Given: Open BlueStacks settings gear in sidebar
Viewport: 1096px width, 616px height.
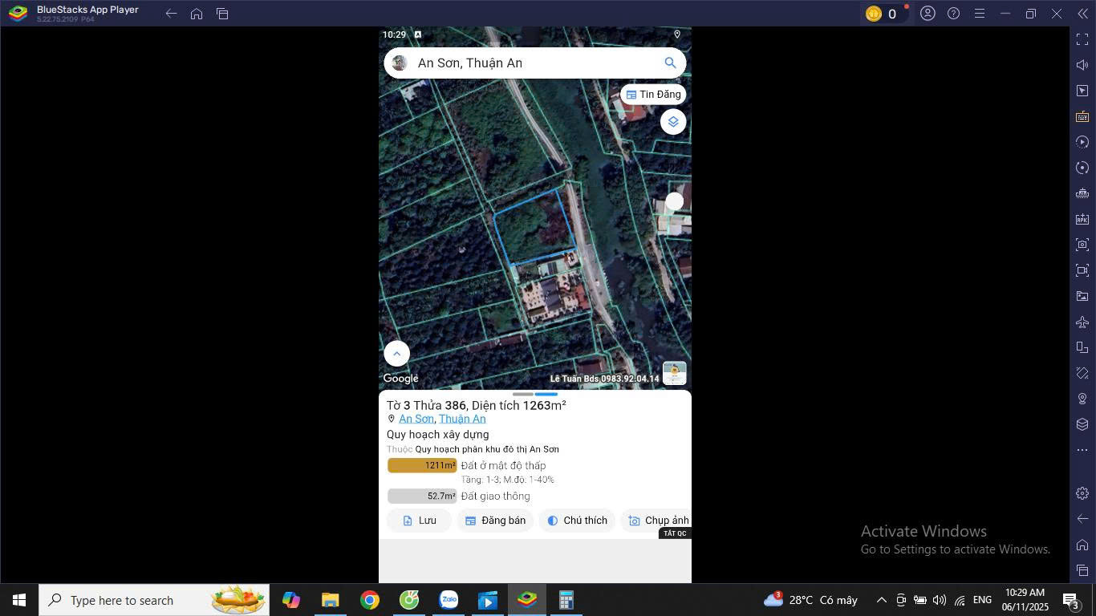Looking at the screenshot, I should (x=1082, y=493).
